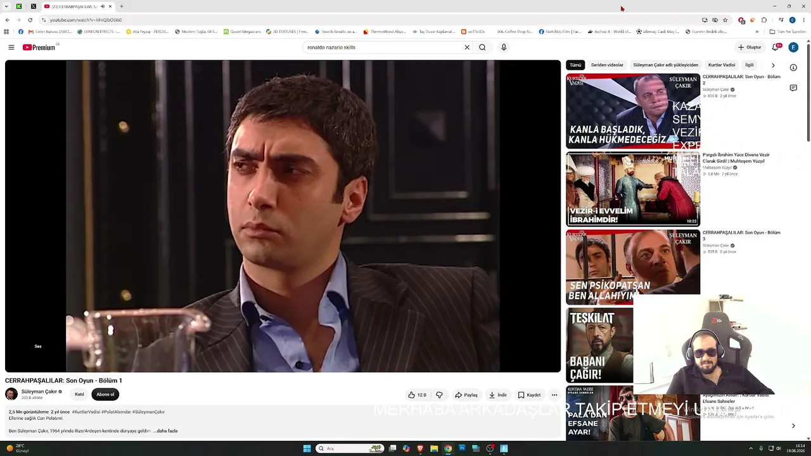Select Süleyman Çakır adlı yükleyiciden chip
This screenshot has width=811, height=456.
pyautogui.click(x=665, y=65)
